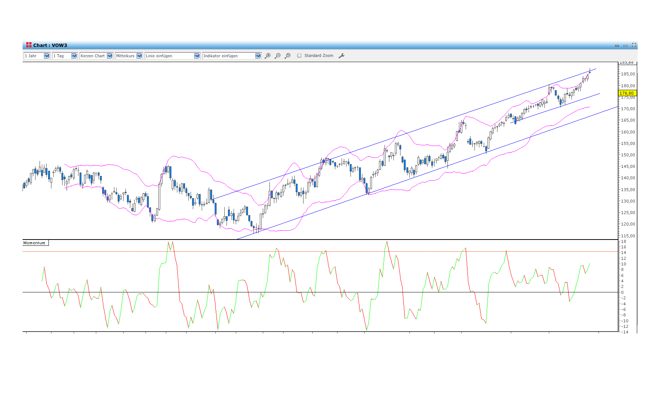The width and height of the screenshot is (664, 397).
Task: Click the red squares chart window icon
Action: tap(29, 45)
